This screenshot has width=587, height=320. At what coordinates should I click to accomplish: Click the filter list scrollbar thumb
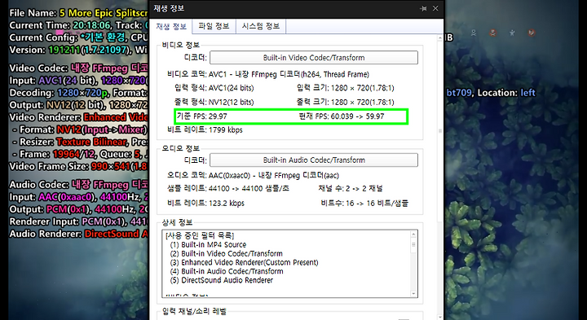point(413,245)
